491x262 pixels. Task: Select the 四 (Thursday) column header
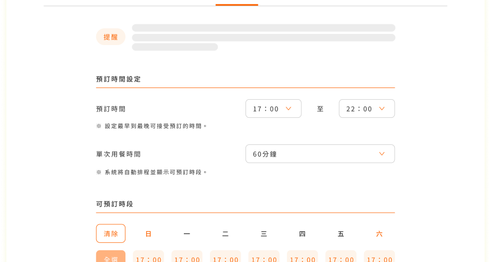(302, 234)
